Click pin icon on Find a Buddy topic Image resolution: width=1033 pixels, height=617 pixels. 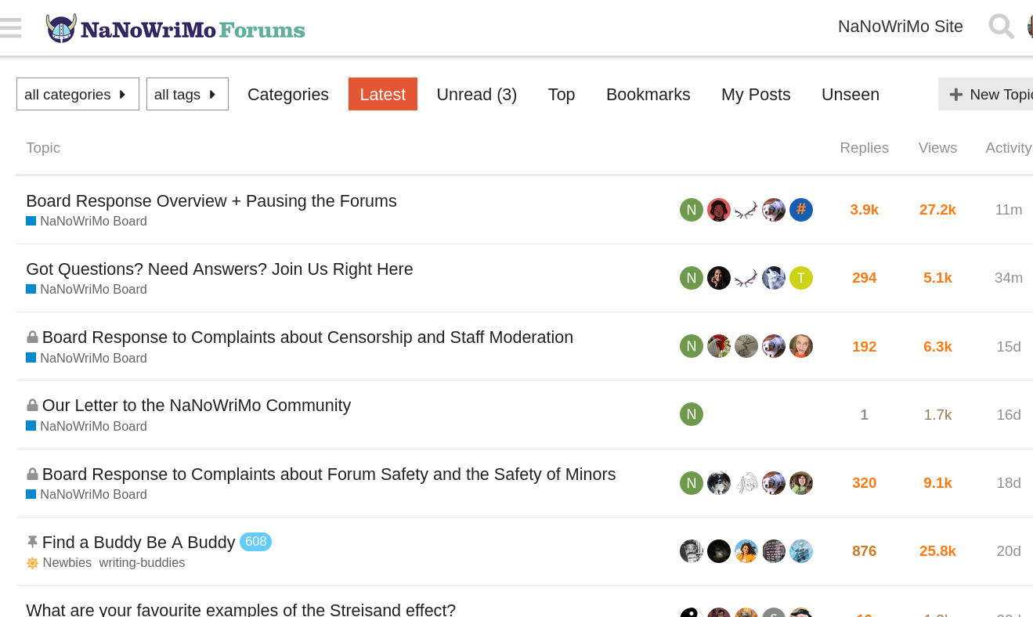32,542
